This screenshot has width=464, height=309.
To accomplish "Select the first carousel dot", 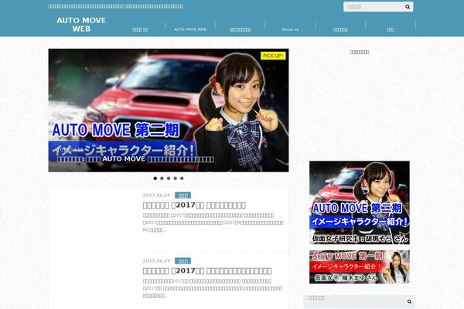I will tap(155, 178).
